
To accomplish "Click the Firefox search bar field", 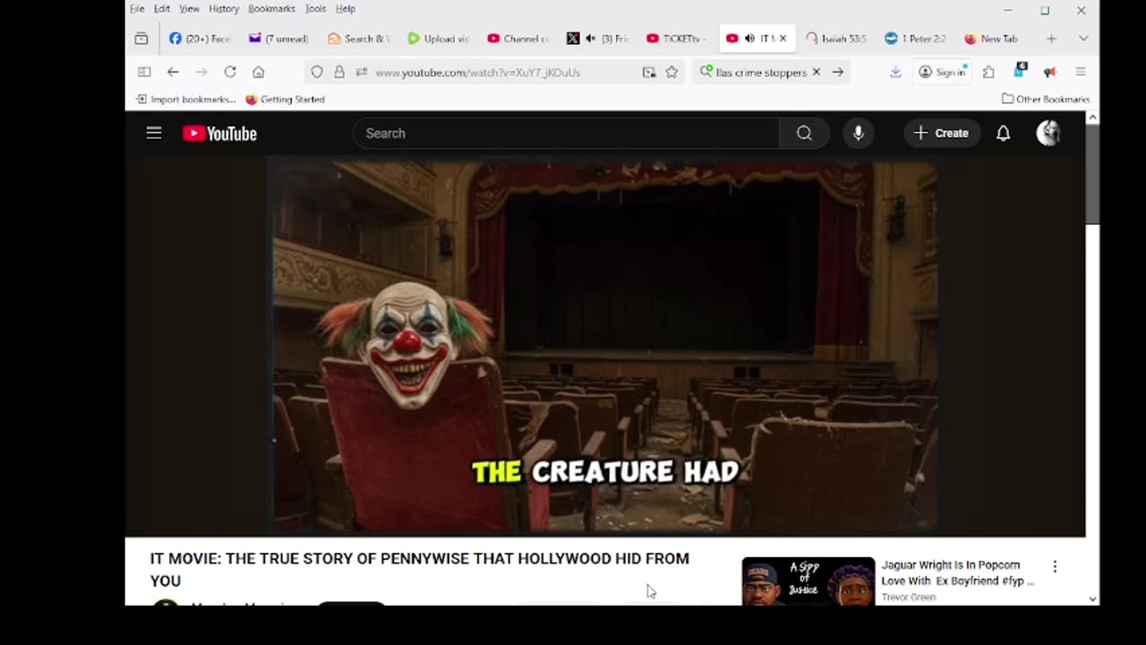I will [x=759, y=72].
